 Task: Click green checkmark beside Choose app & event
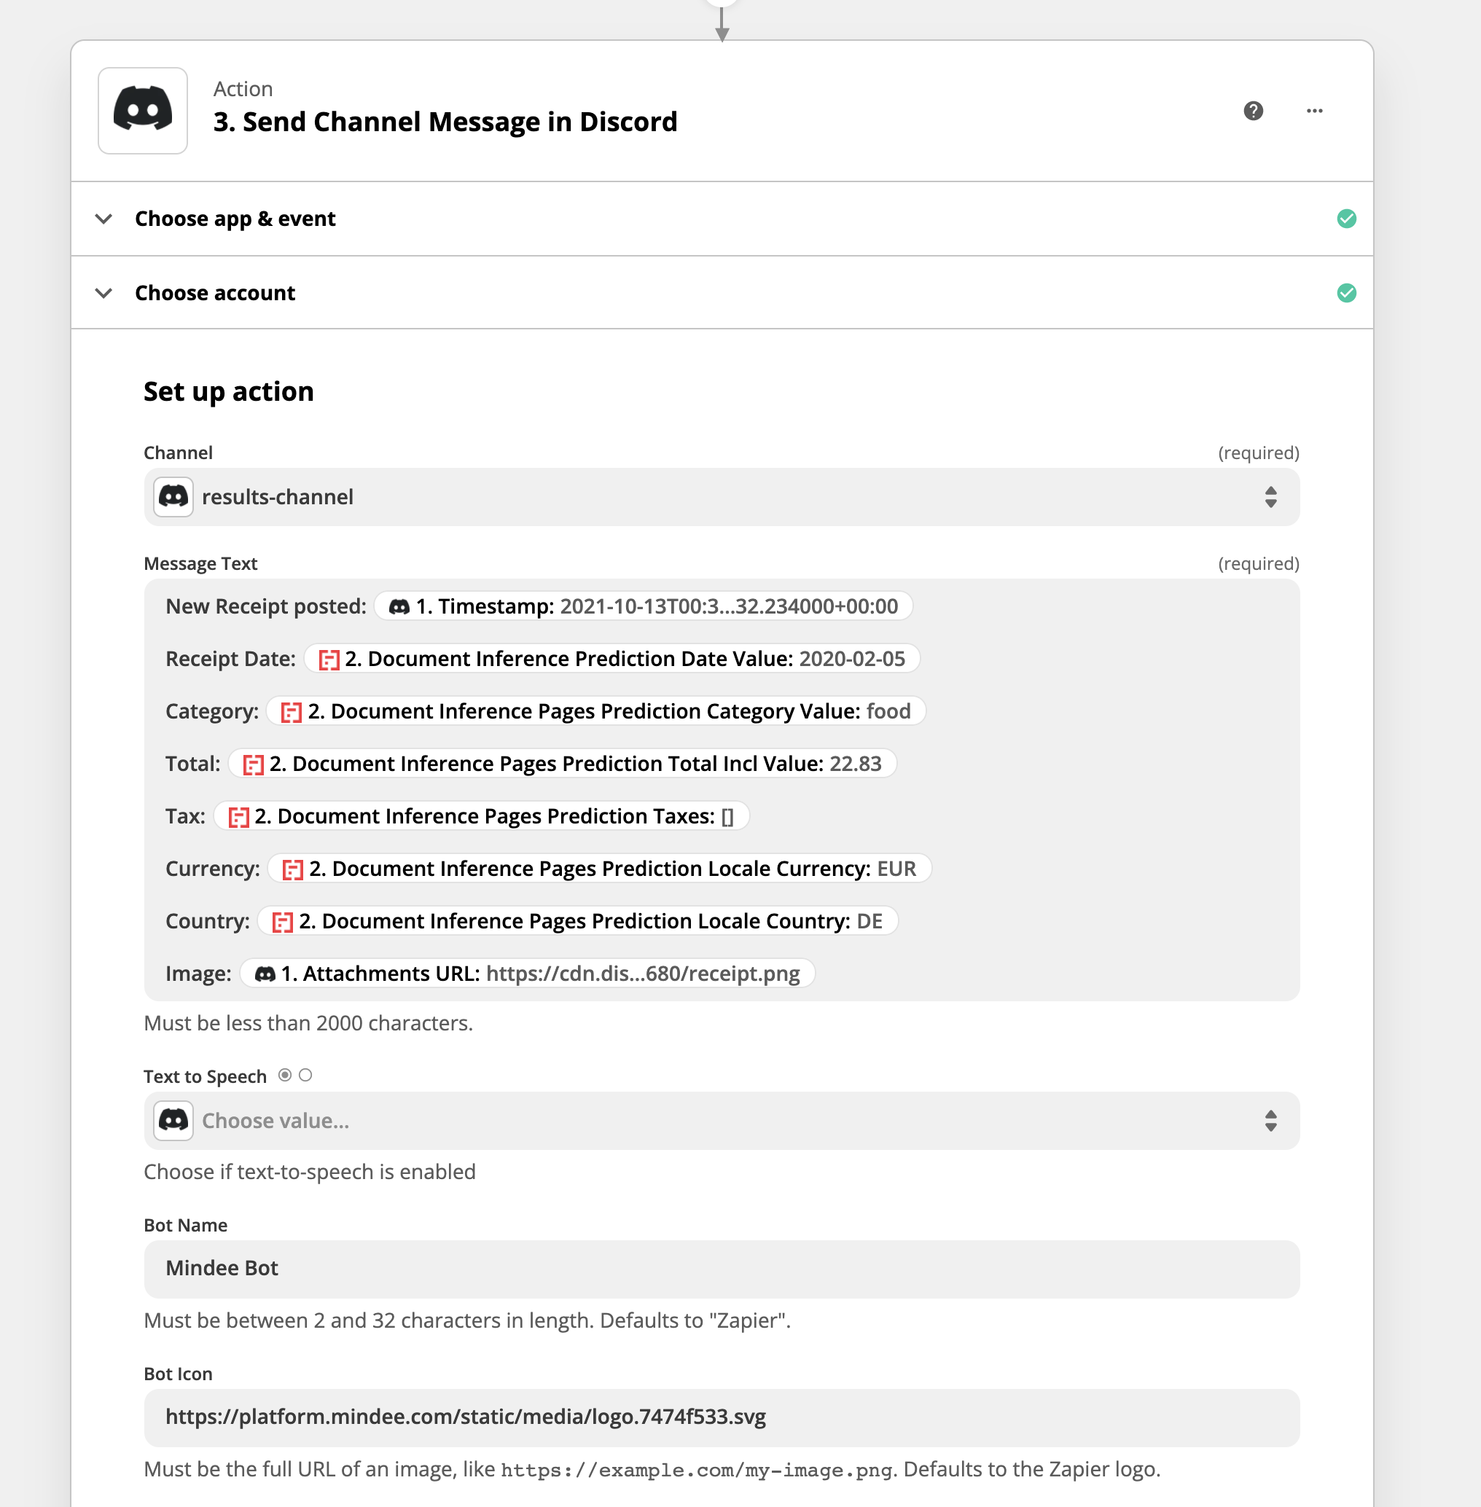[x=1346, y=219]
